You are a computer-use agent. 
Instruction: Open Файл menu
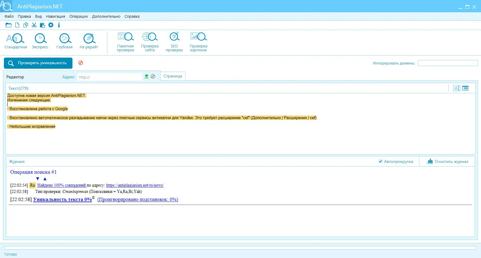point(9,16)
